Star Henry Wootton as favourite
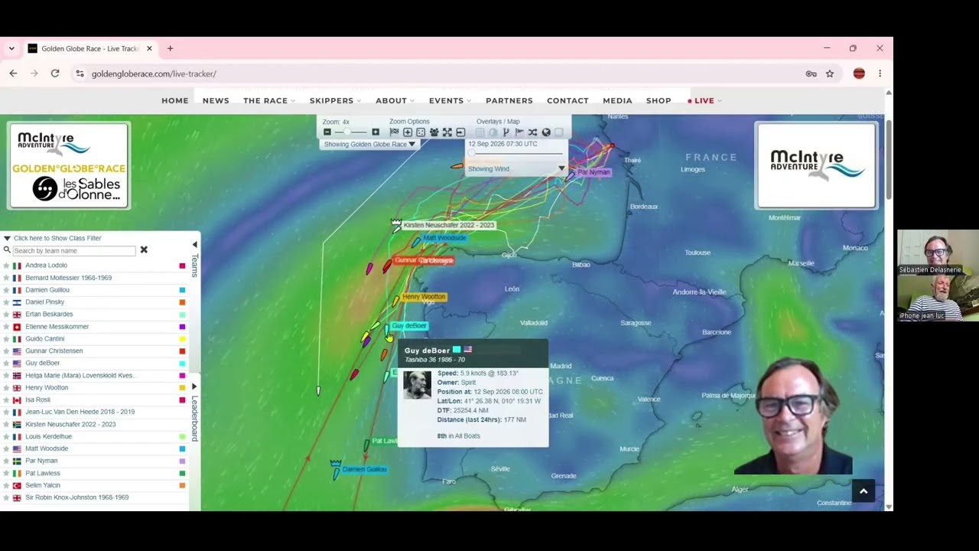979x551 pixels. pos(6,387)
